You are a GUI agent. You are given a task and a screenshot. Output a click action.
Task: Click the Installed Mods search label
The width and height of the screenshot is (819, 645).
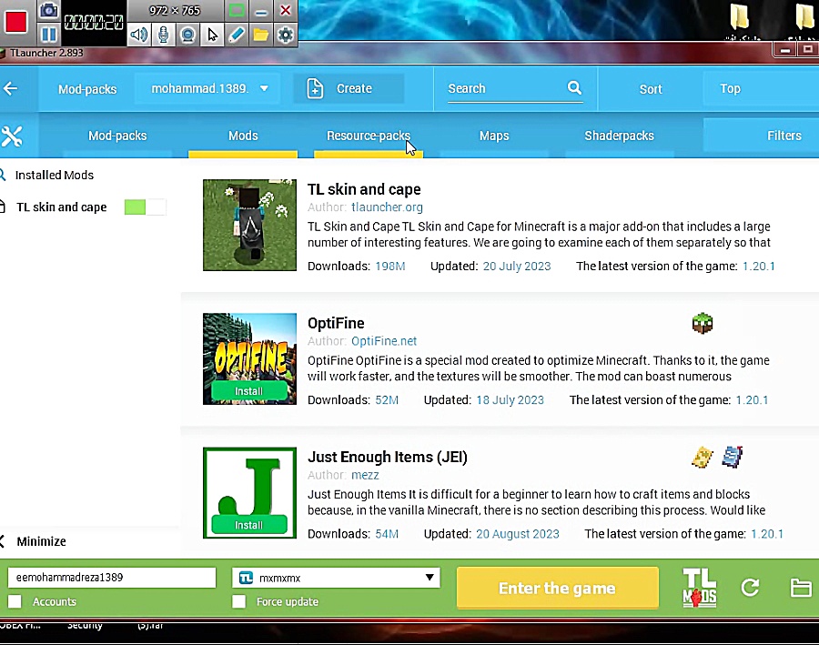click(55, 175)
